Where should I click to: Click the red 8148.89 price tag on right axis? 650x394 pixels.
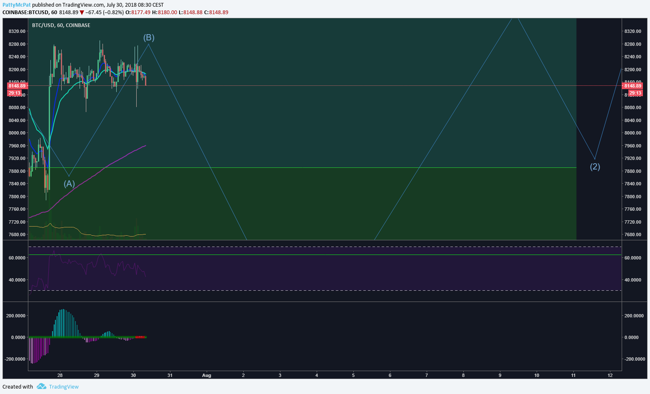(632, 86)
